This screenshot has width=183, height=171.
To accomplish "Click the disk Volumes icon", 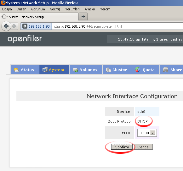I will pyautogui.click(x=75, y=70).
